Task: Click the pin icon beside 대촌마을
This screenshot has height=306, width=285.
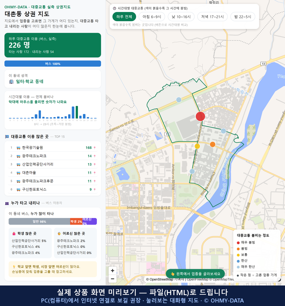Action: point(95,173)
